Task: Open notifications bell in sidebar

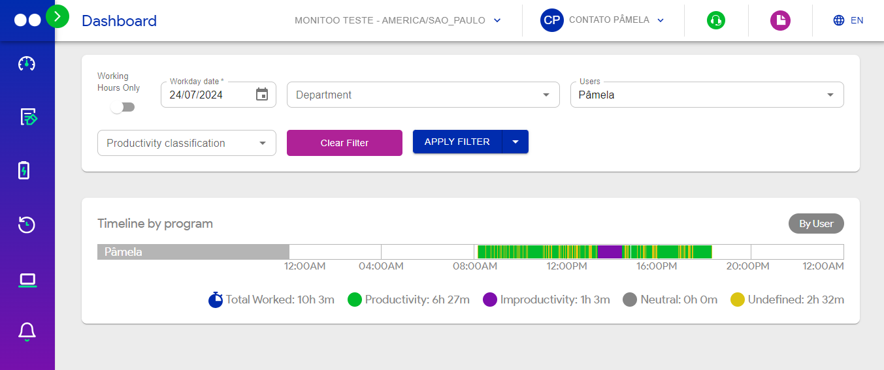Action: (27, 332)
